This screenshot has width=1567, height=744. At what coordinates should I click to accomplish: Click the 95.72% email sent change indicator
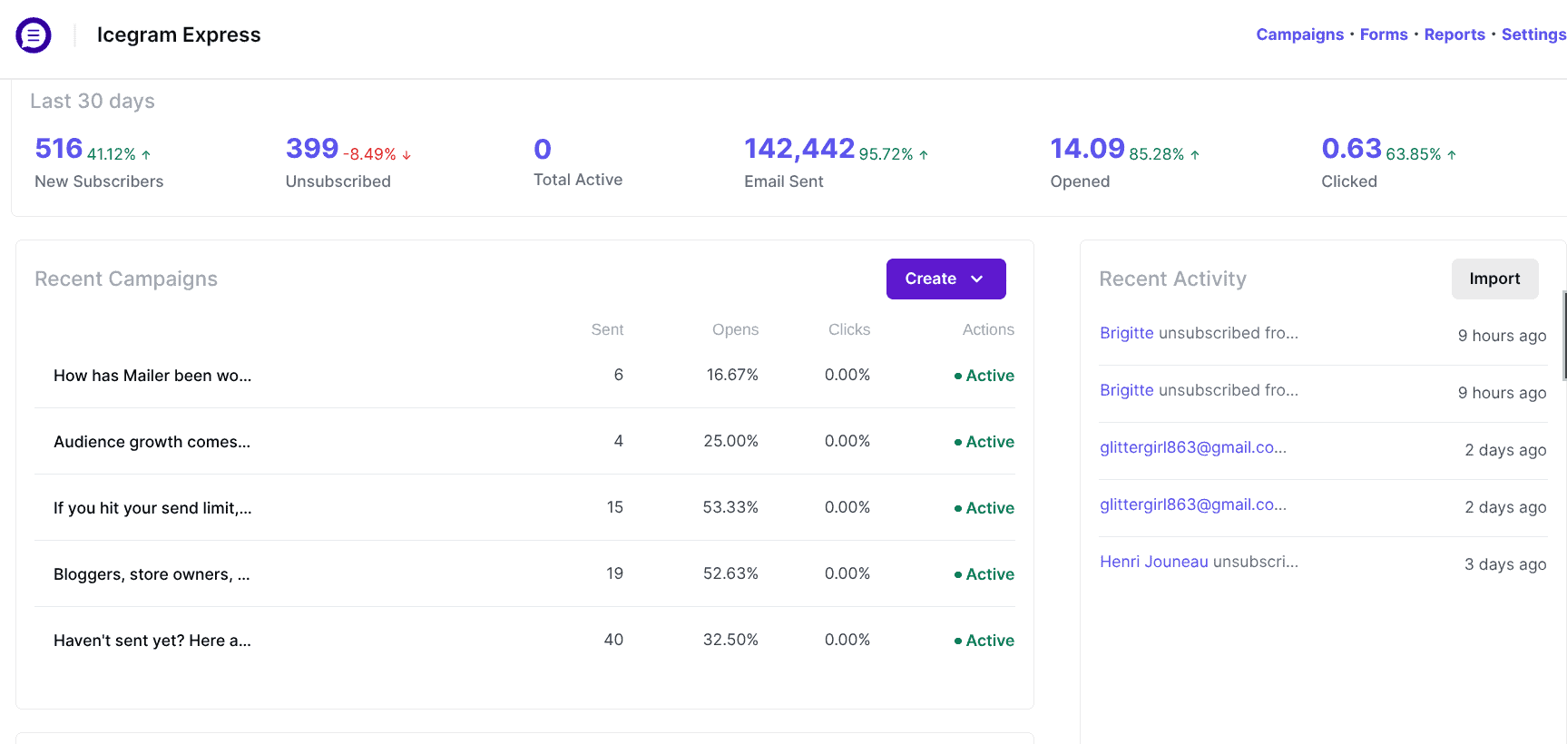click(x=894, y=155)
